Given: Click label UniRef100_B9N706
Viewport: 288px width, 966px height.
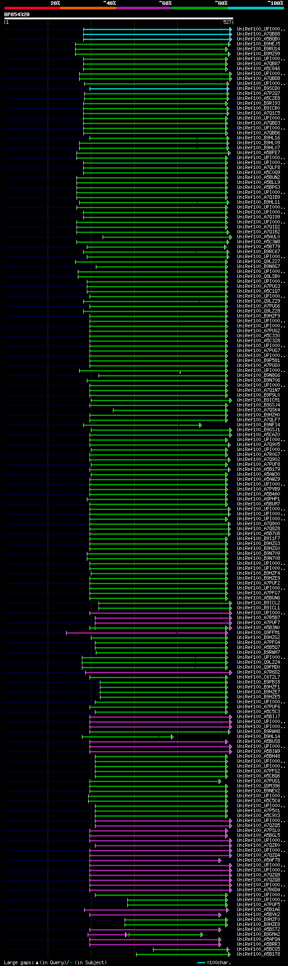Looking at the screenshot, I should coord(258,380).
